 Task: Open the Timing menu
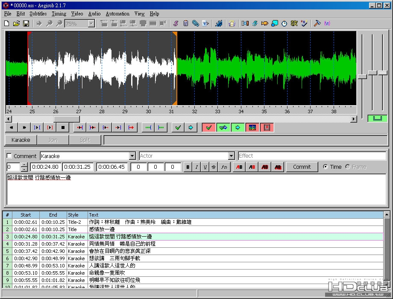tap(59, 14)
